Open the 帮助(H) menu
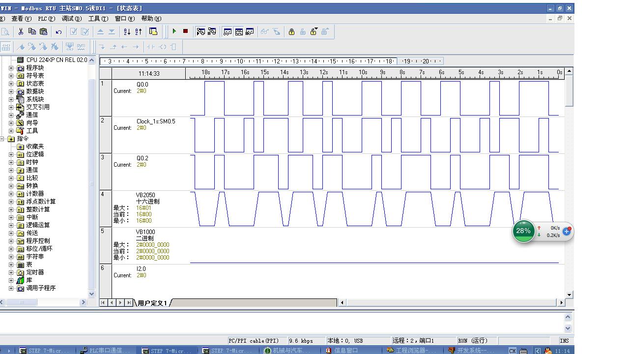This screenshot has width=629, height=354. [151, 19]
